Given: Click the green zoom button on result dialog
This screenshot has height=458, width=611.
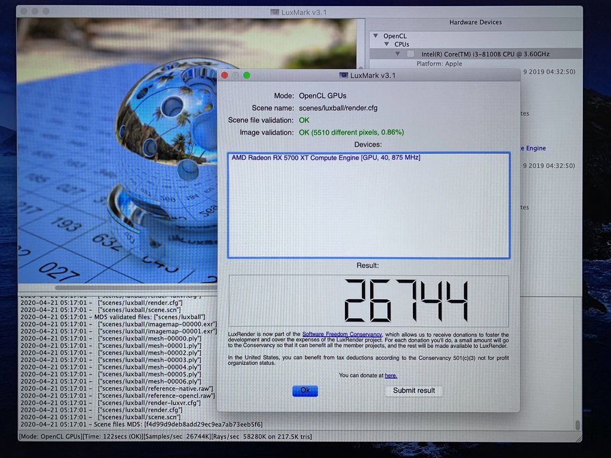Looking at the screenshot, I should coord(246,75).
